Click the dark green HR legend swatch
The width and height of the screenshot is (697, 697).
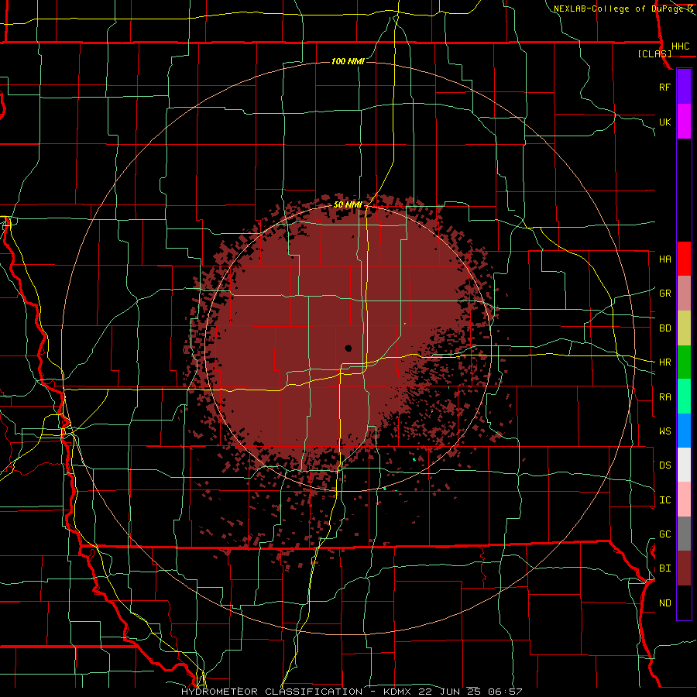(684, 362)
